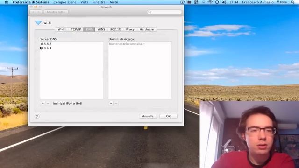The height and width of the screenshot is (168, 299).
Task: Click the Wi-Fi icon in Network panel
Action: 38,23
